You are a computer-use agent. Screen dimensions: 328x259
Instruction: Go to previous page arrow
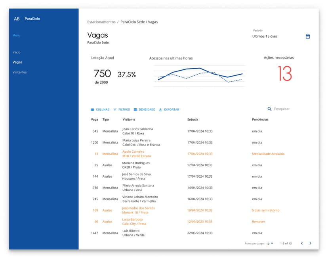click(301, 244)
